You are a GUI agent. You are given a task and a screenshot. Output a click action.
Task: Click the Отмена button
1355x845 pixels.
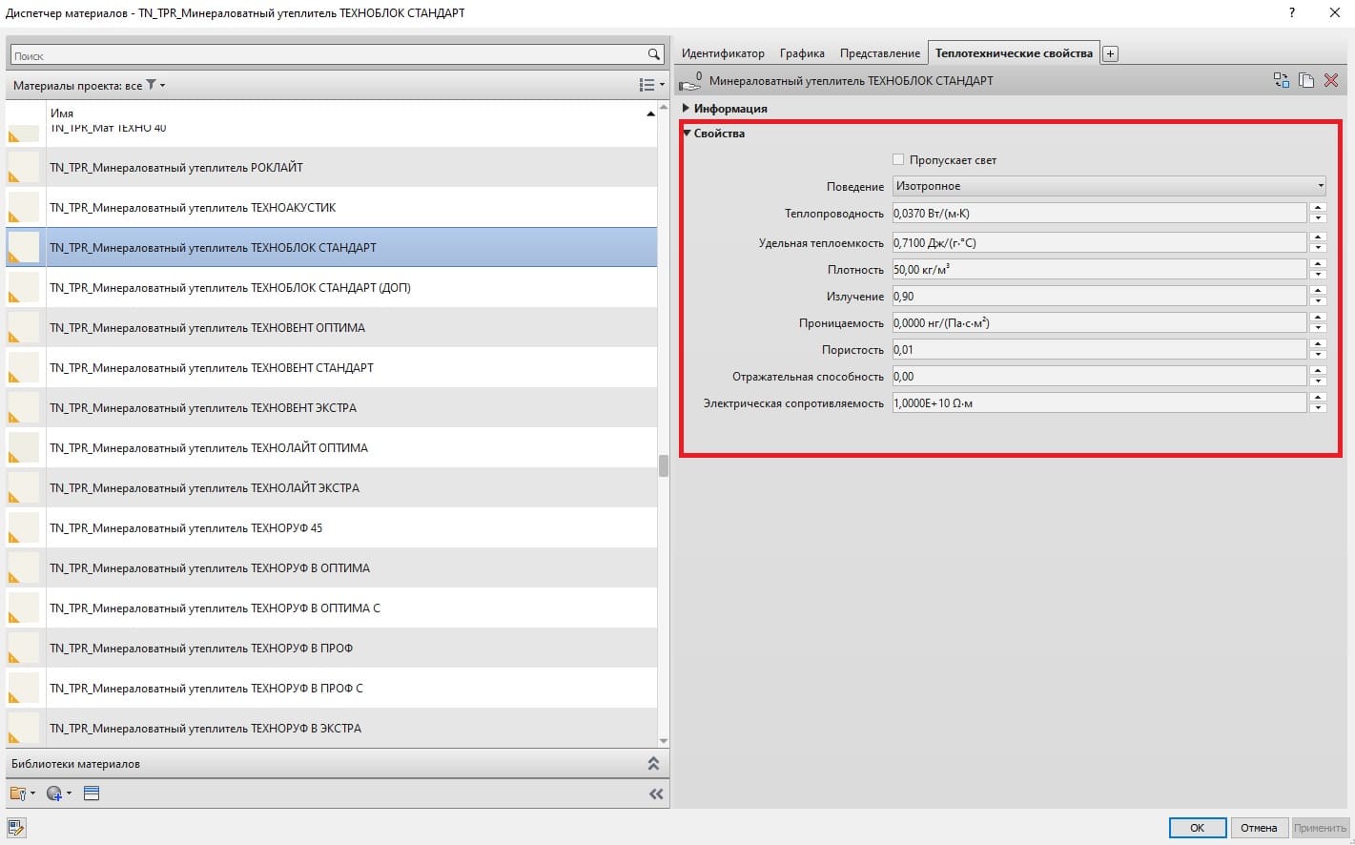click(x=1259, y=828)
